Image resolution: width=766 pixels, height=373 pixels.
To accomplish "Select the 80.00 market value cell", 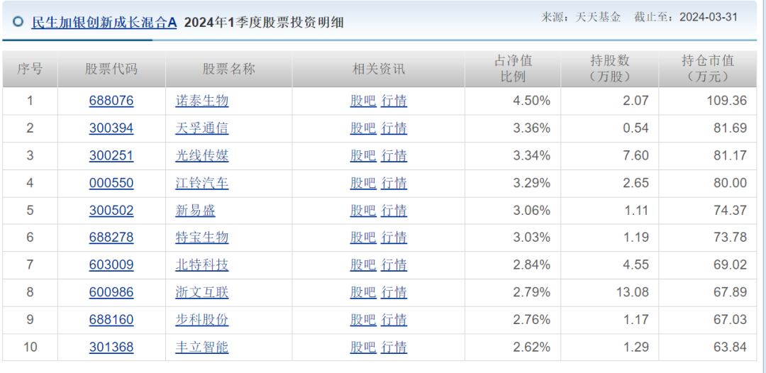I will coord(707,183).
